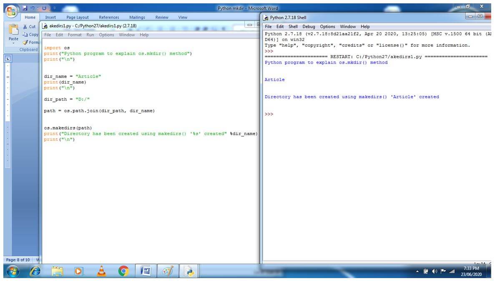Switch to Python IDLE via taskbar icon
This screenshot has height=281, width=497.
(x=190, y=271)
